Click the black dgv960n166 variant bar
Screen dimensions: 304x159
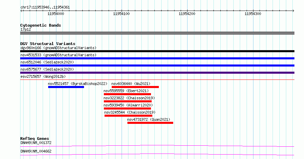tap(157, 51)
